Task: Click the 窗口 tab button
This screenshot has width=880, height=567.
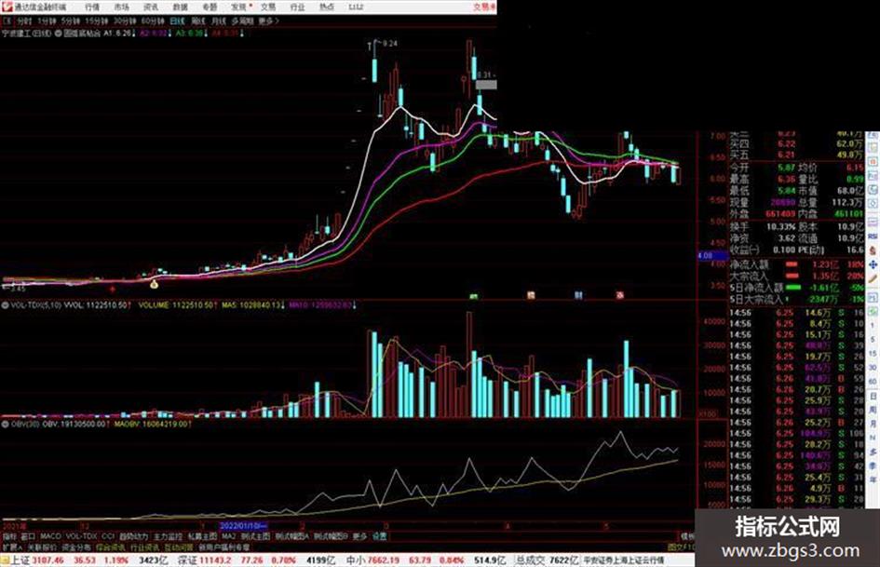Action: tap(28, 536)
